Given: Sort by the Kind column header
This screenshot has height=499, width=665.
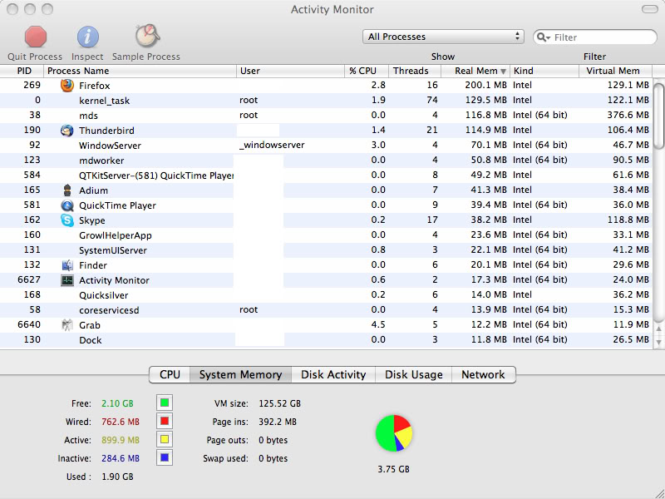Looking at the screenshot, I should (544, 71).
